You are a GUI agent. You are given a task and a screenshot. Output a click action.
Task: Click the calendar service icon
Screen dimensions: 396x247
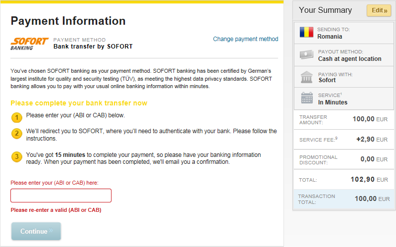pos(307,99)
